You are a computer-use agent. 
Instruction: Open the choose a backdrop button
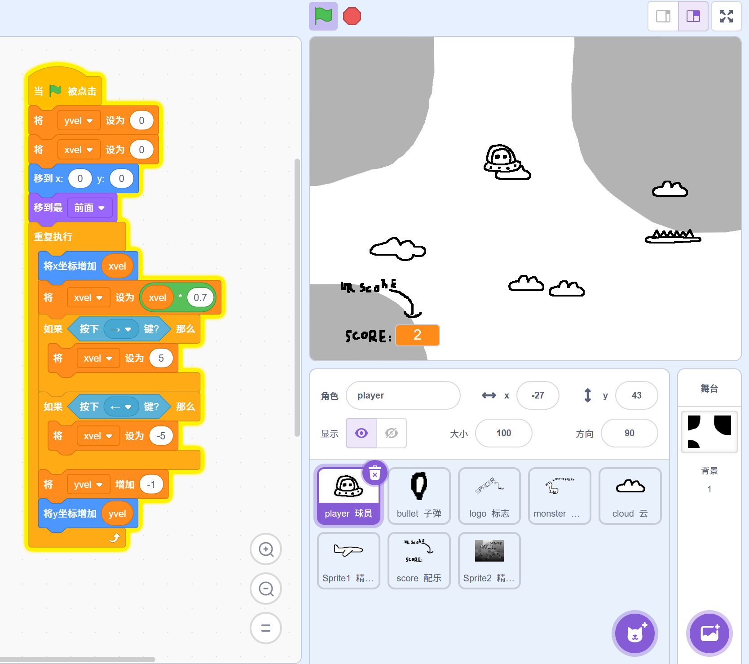[x=709, y=633]
